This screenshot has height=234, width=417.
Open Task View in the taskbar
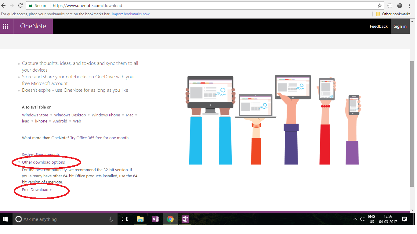pyautogui.click(x=125, y=219)
